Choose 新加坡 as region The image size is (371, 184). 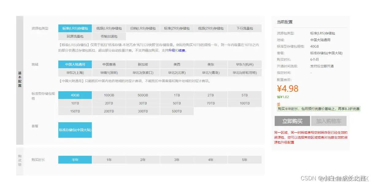pyautogui.click(x=143, y=65)
